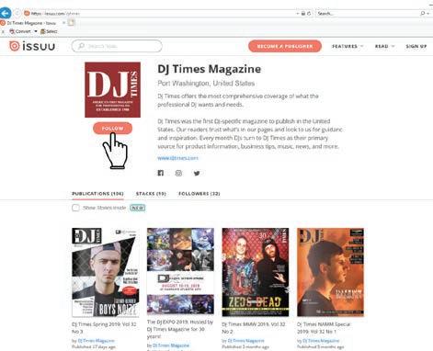Open the www.djtimes.com link
Screen dimensions: 433x351
[x=177, y=158]
